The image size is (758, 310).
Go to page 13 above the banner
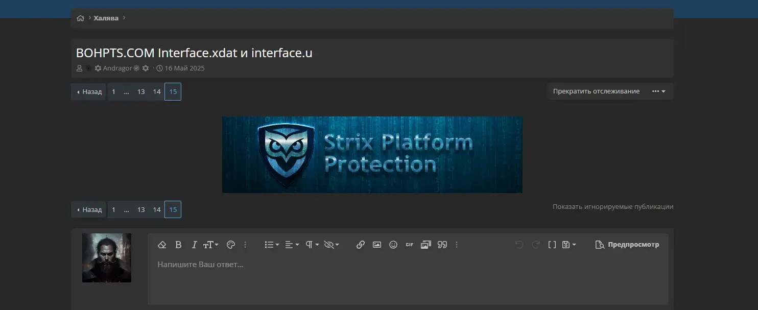coord(141,92)
